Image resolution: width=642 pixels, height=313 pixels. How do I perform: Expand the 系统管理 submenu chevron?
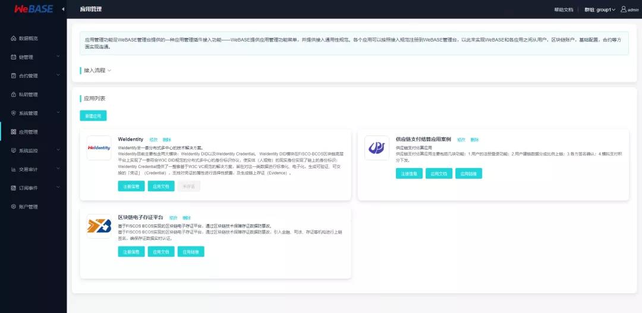click(58, 112)
